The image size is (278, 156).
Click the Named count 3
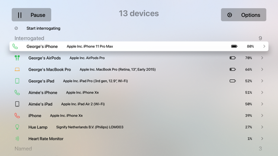[260, 149]
